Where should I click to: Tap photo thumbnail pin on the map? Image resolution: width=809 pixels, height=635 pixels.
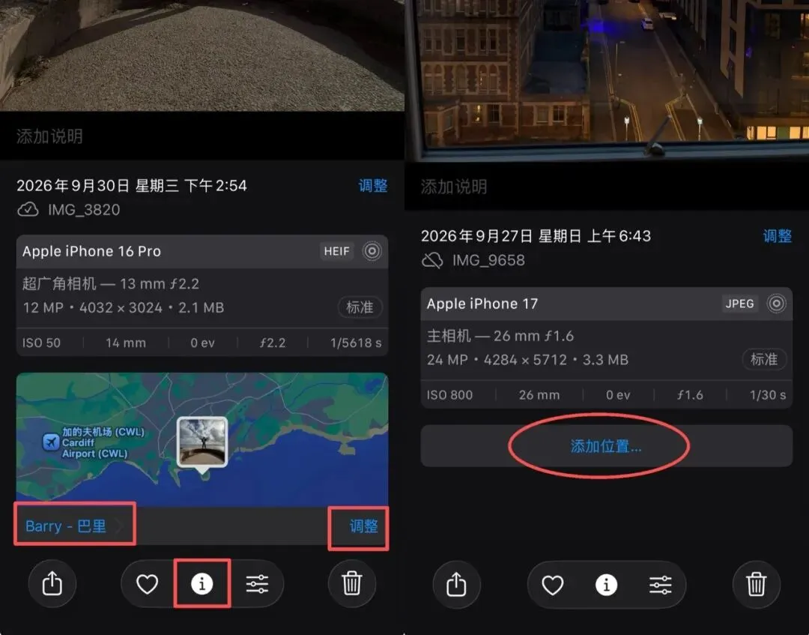point(202,444)
